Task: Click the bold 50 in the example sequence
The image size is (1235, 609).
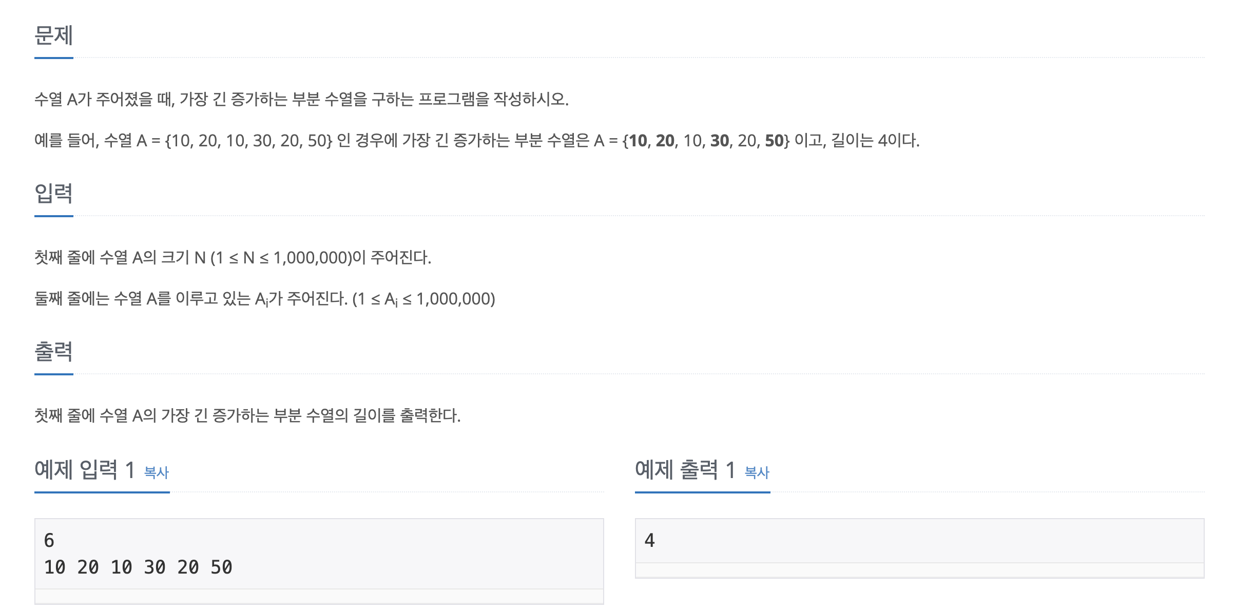Action: tap(774, 141)
